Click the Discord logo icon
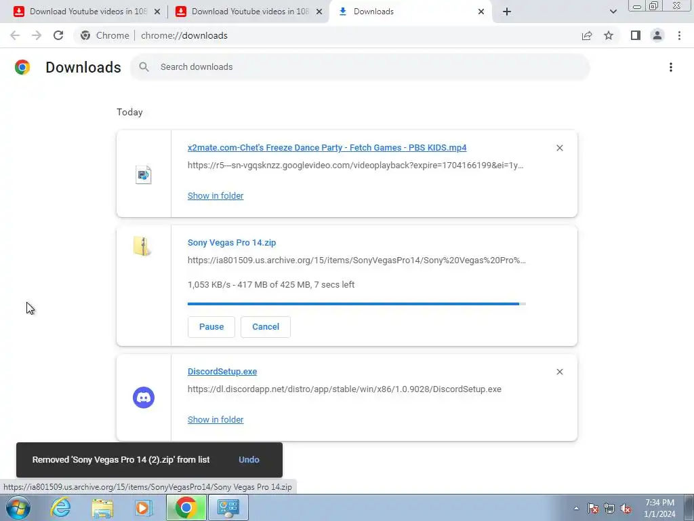The image size is (694, 521). point(144,398)
